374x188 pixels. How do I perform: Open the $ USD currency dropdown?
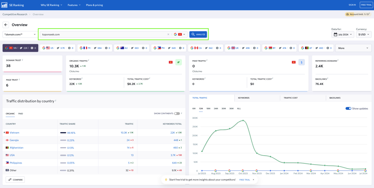point(363,34)
